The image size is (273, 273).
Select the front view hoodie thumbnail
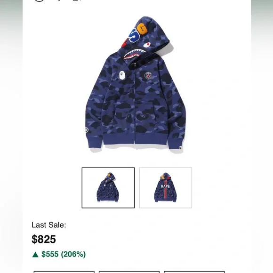pyautogui.click(x=108, y=188)
